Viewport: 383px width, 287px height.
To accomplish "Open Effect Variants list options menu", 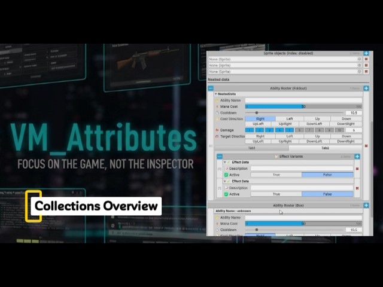I will point(220,157).
